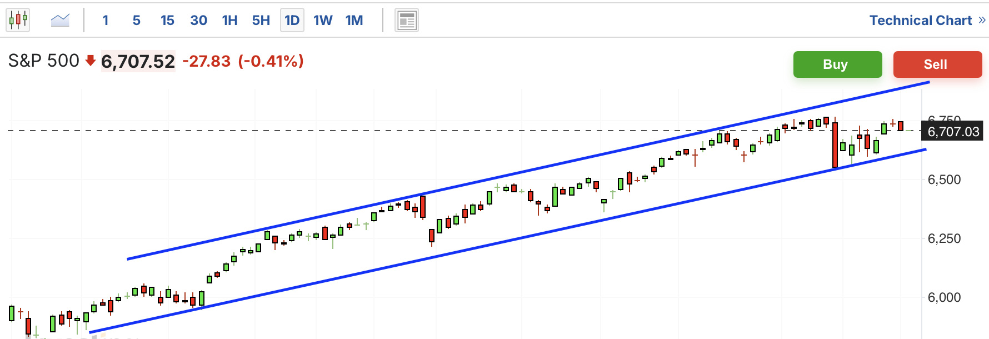The height and width of the screenshot is (339, 989).
Task: Select the 1W interval
Action: (x=323, y=21)
